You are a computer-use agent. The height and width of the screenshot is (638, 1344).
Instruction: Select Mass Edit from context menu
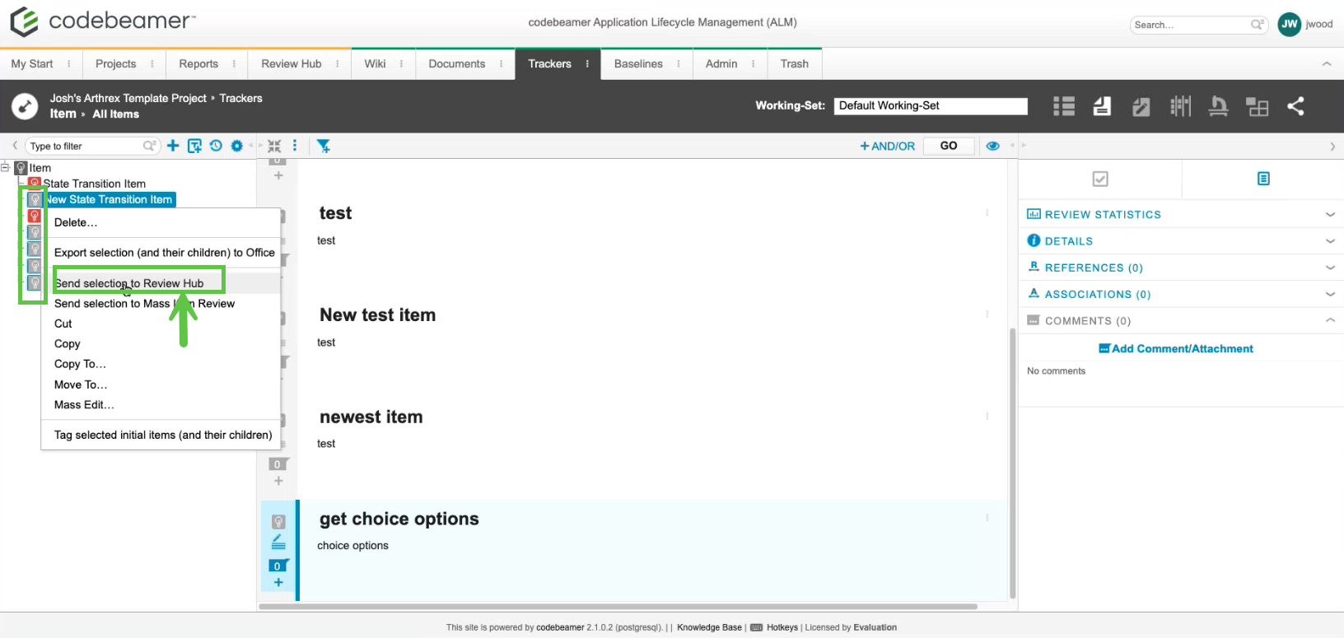tap(84, 405)
